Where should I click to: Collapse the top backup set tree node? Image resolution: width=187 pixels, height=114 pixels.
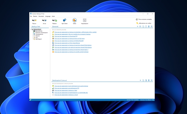31,29
